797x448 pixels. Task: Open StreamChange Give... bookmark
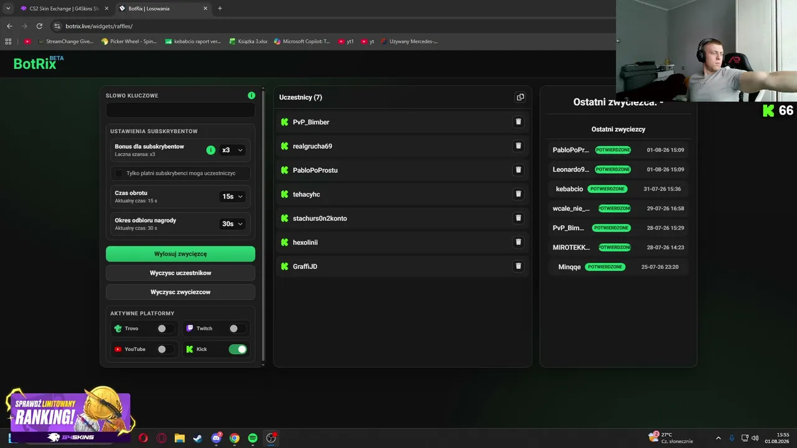click(x=65, y=42)
